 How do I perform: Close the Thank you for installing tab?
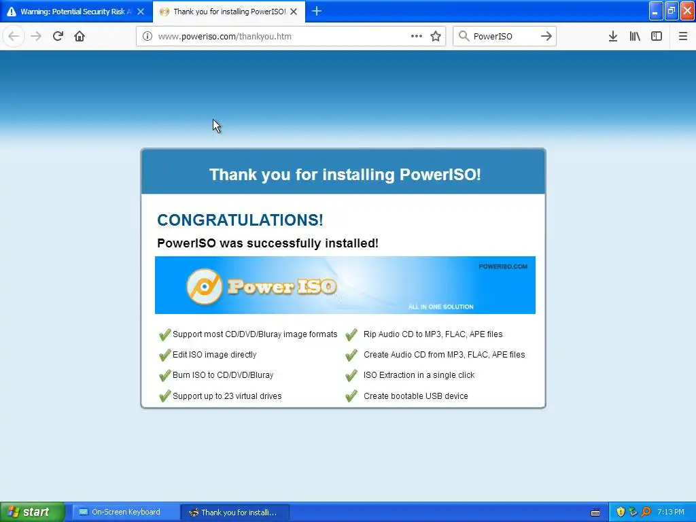[x=294, y=12]
